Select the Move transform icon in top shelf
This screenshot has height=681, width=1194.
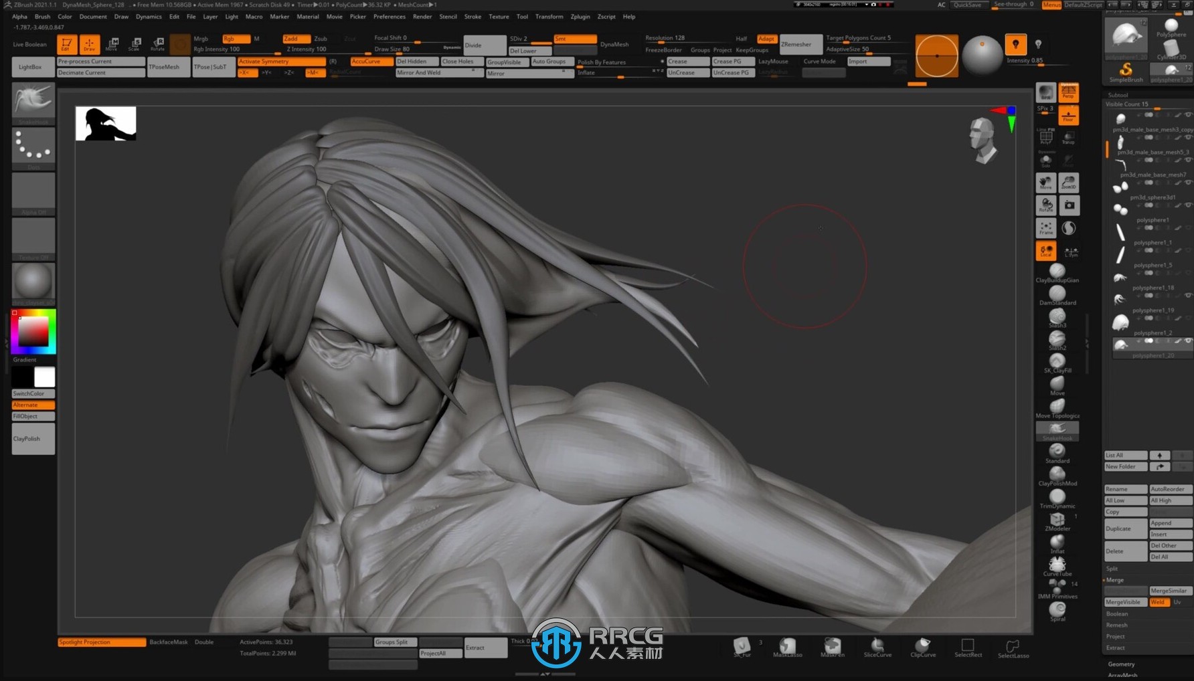[112, 45]
